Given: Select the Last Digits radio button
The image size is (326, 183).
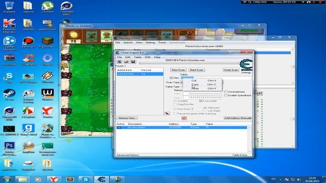Looking at the screenshot, I should (205, 111).
